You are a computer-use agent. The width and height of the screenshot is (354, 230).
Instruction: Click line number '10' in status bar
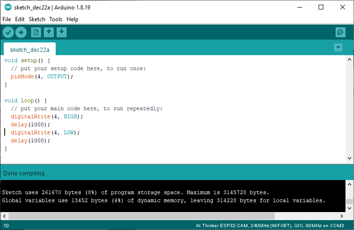click(x=6, y=225)
